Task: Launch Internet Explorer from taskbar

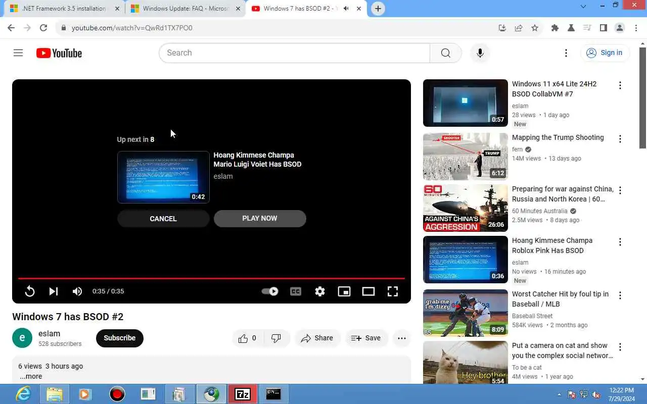Action: click(x=23, y=394)
